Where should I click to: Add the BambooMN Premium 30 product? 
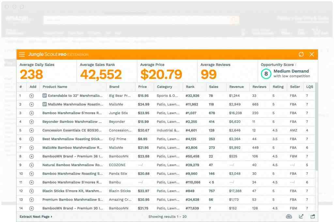coord(32,208)
